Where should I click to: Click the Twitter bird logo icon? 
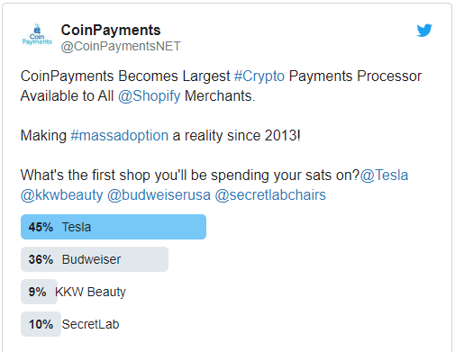tap(424, 31)
